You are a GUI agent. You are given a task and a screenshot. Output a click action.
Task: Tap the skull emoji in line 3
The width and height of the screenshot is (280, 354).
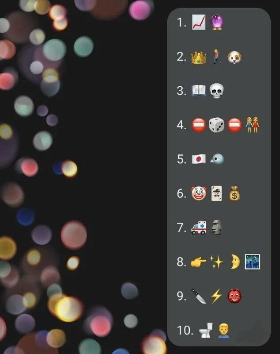[217, 91]
